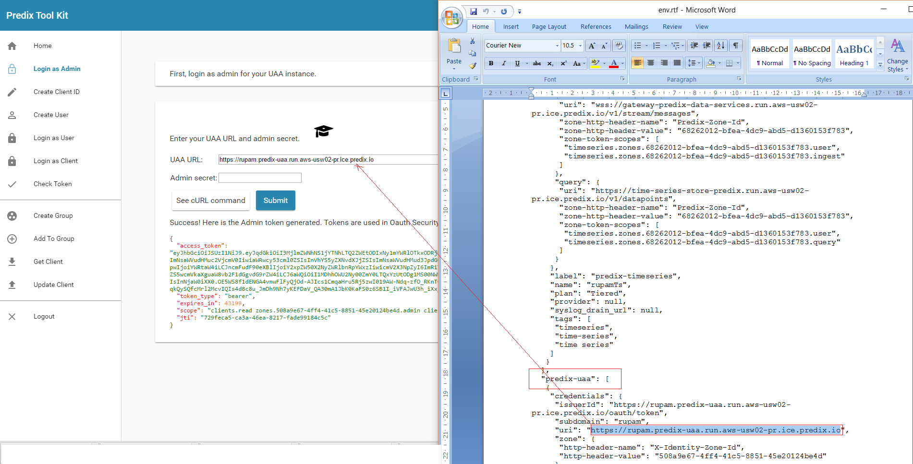The image size is (913, 464).
Task: Go to the View ribbon tab
Action: [702, 27]
